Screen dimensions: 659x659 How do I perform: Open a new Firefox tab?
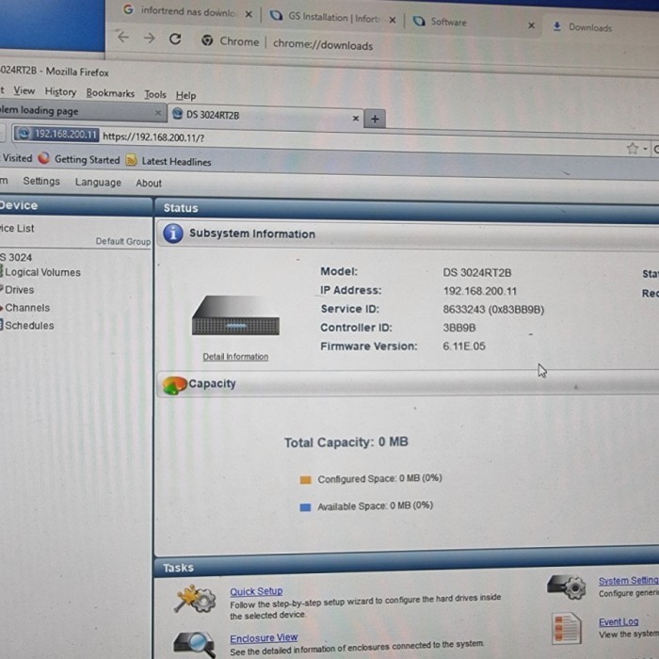[x=375, y=119]
